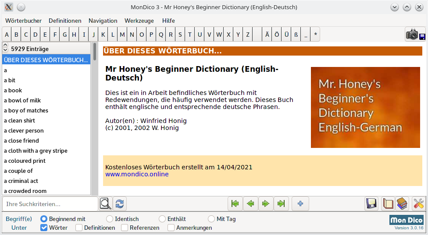Select the Ä umlaut filter button

tap(267, 35)
